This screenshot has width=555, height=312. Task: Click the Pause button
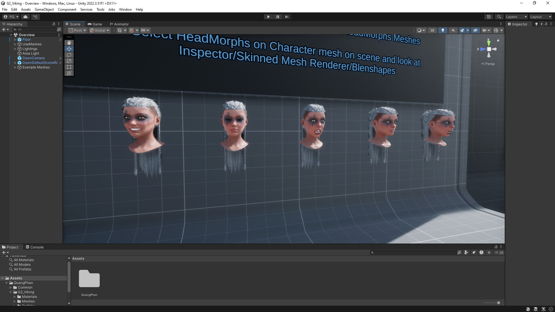click(x=278, y=17)
